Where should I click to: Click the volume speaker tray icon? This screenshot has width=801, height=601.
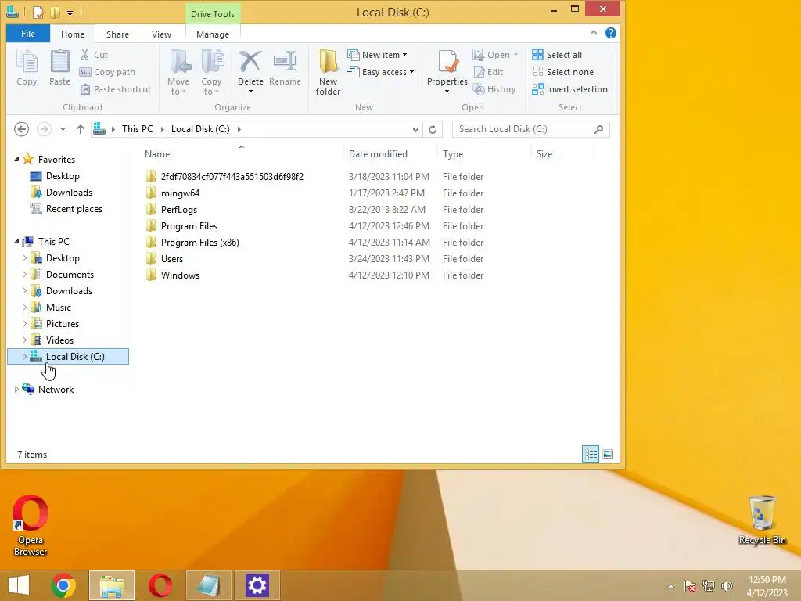click(x=727, y=586)
